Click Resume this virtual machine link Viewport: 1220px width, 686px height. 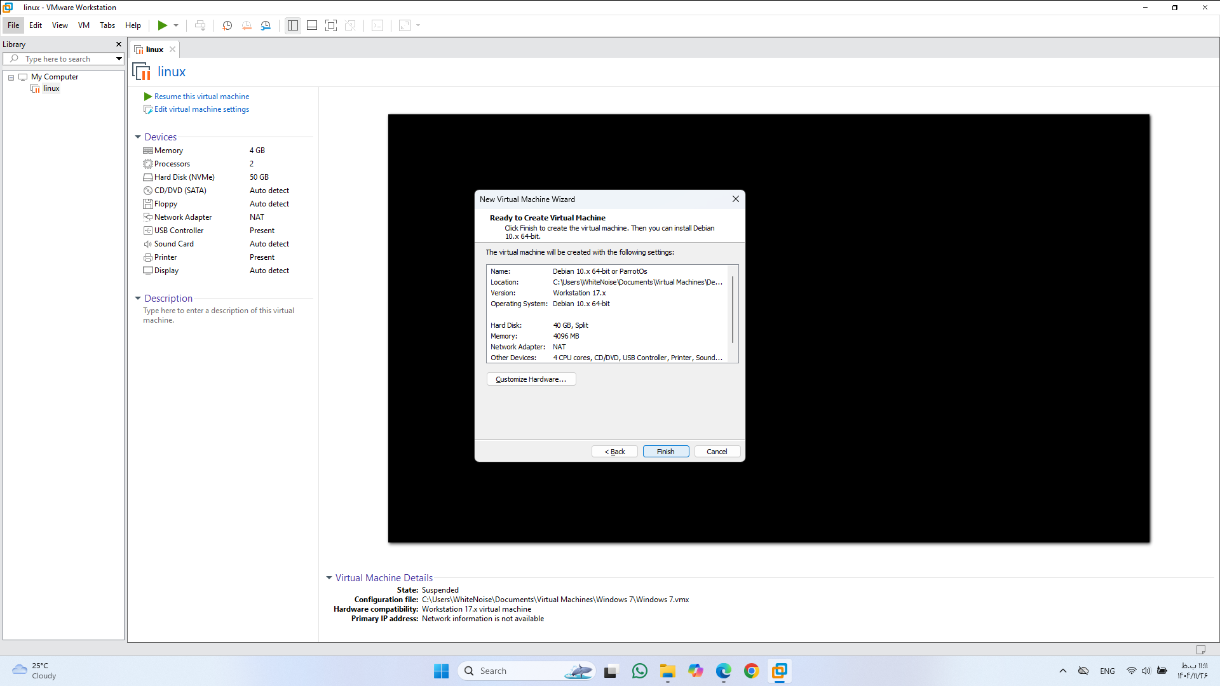[x=201, y=97]
